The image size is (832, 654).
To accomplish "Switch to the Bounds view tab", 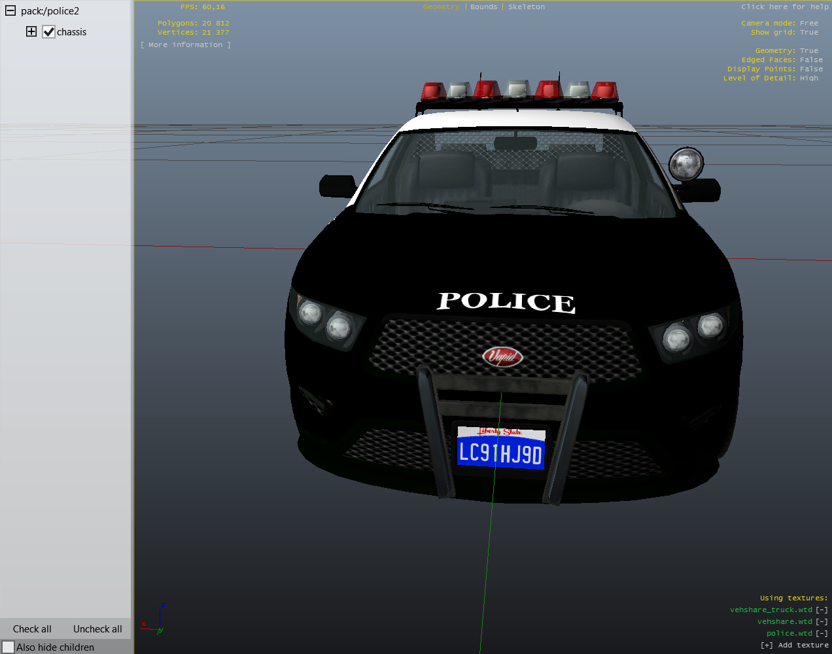I will (483, 7).
